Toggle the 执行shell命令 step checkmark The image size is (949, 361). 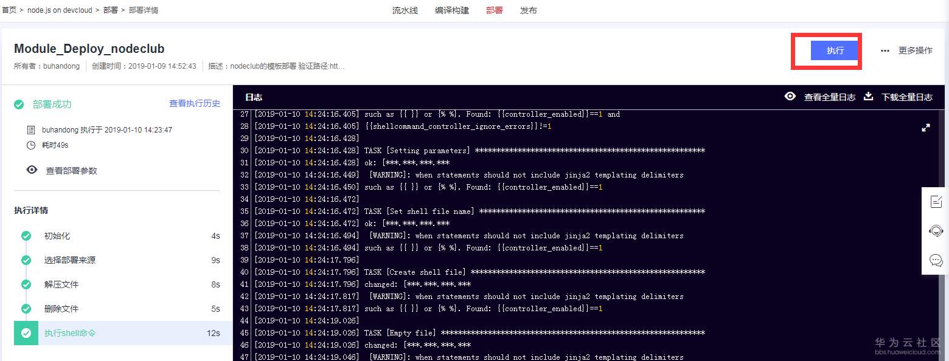coord(26,333)
